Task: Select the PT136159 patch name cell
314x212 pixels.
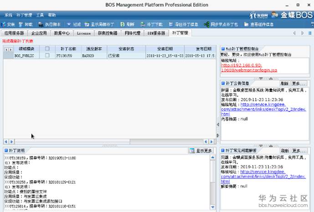Action: click(68, 56)
